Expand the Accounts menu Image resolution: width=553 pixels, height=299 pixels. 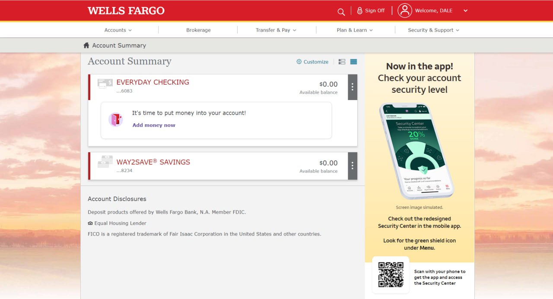118,30
